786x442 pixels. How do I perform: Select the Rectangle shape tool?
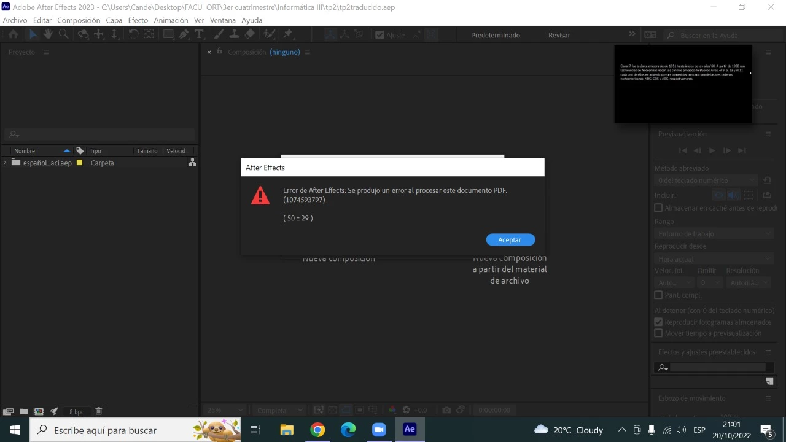[168, 35]
